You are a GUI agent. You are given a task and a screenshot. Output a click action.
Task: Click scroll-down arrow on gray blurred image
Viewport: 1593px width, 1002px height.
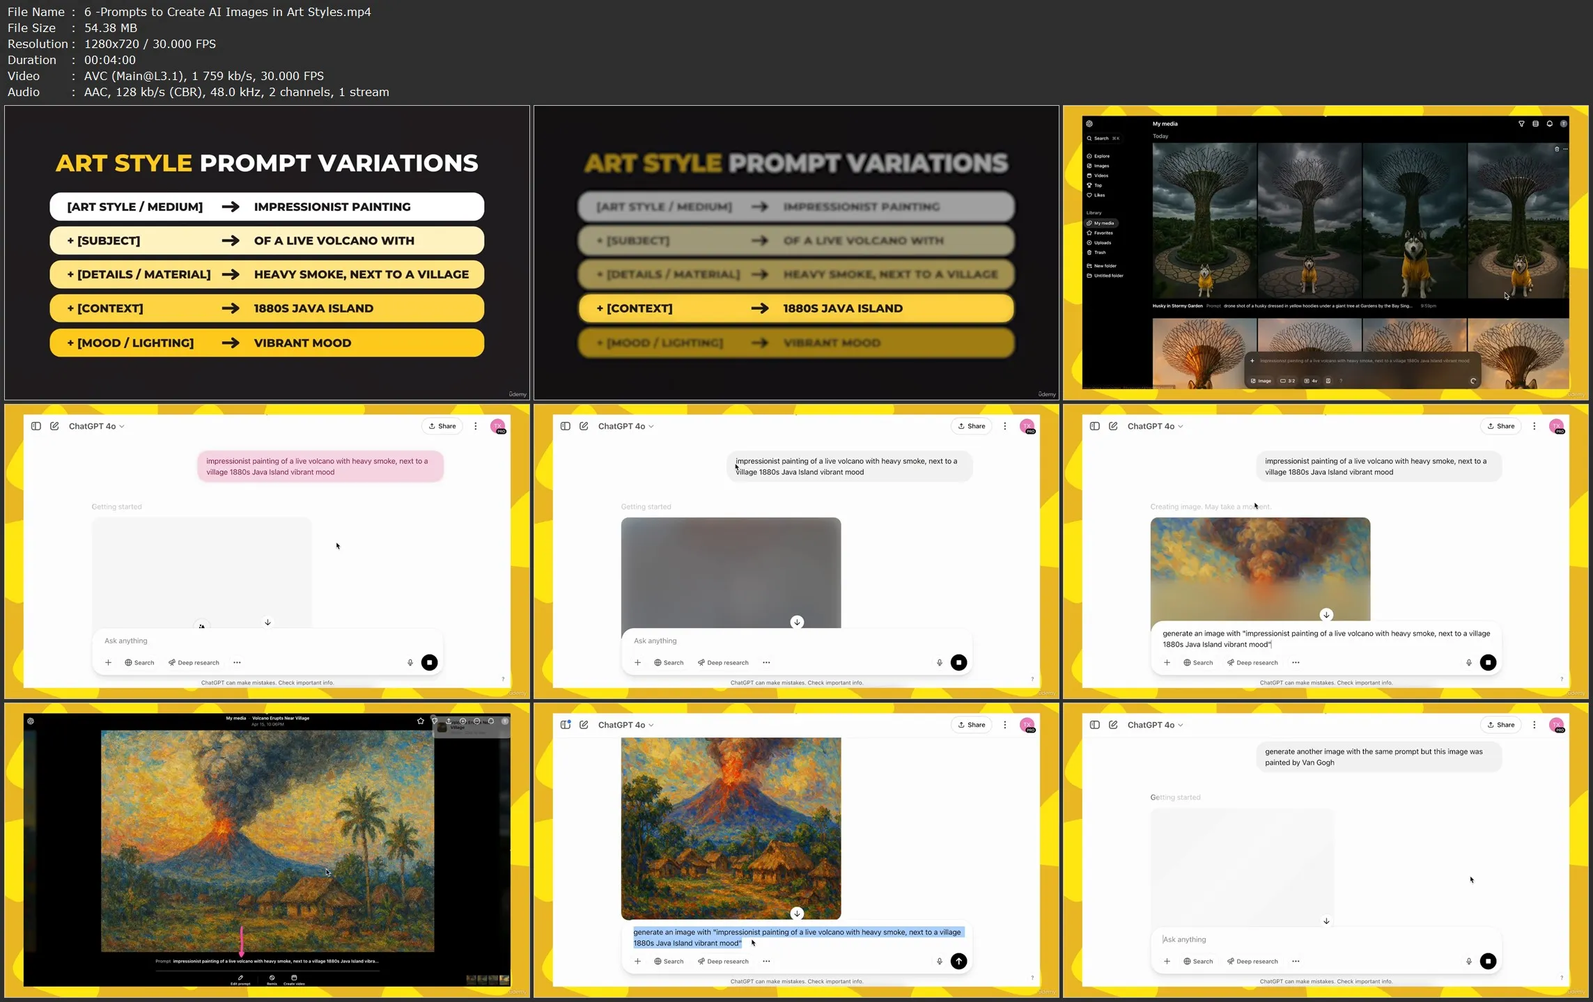point(797,622)
